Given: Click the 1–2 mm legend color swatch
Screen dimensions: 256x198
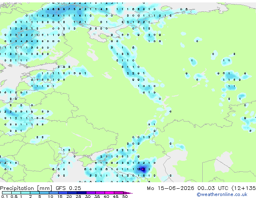Looking at the screenshot, I should (25, 193).
